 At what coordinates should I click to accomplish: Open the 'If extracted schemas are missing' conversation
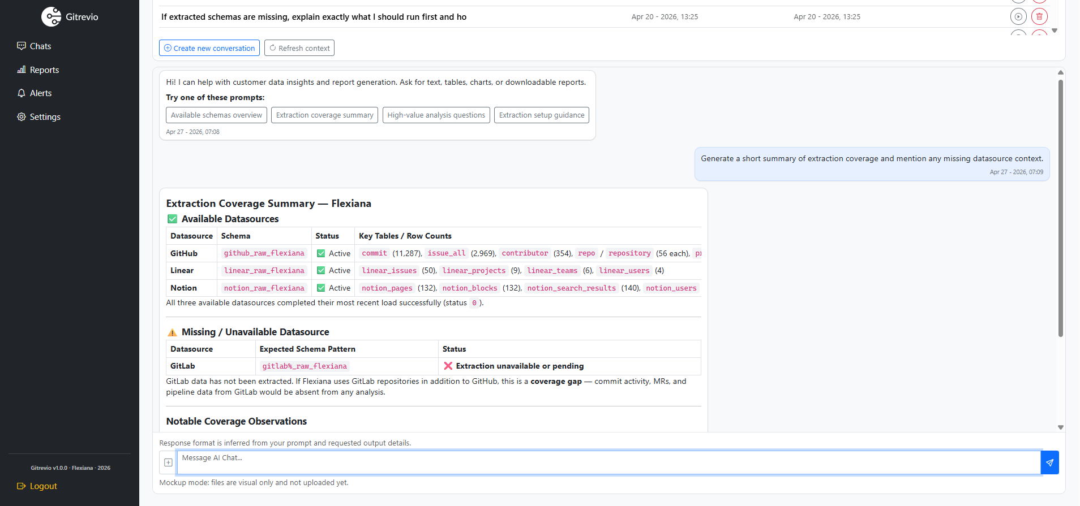[x=314, y=17]
